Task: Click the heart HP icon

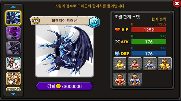Action: point(118,30)
